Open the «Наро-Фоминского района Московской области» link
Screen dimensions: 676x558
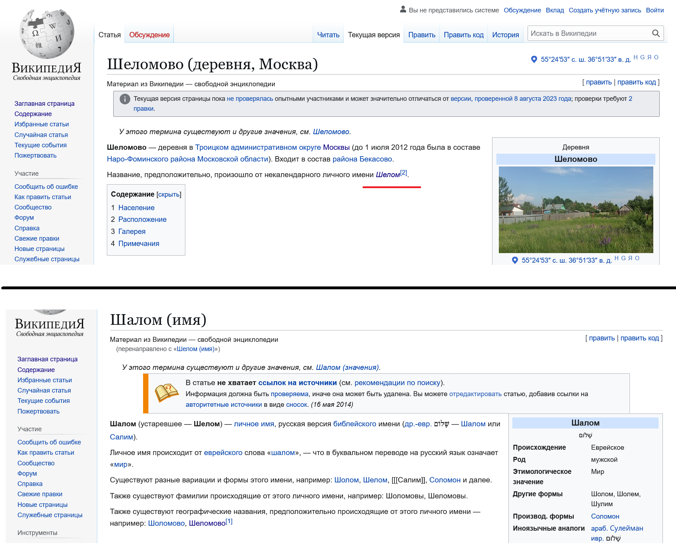187,159
